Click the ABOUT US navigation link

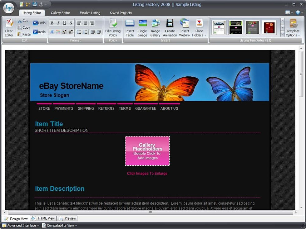[x=169, y=108]
